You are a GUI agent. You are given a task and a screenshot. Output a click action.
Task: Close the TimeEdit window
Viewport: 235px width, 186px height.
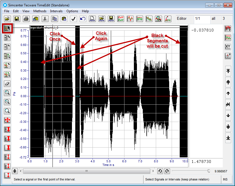228,5
